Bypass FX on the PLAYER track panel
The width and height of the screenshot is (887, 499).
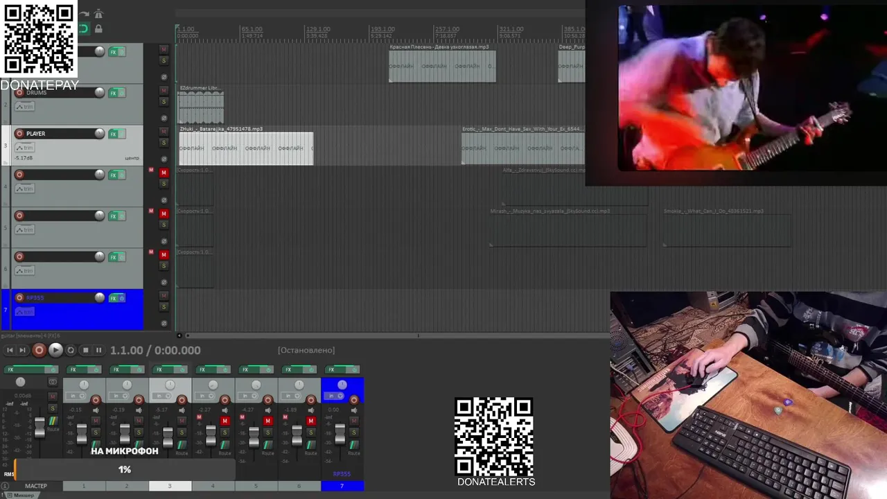(122, 134)
